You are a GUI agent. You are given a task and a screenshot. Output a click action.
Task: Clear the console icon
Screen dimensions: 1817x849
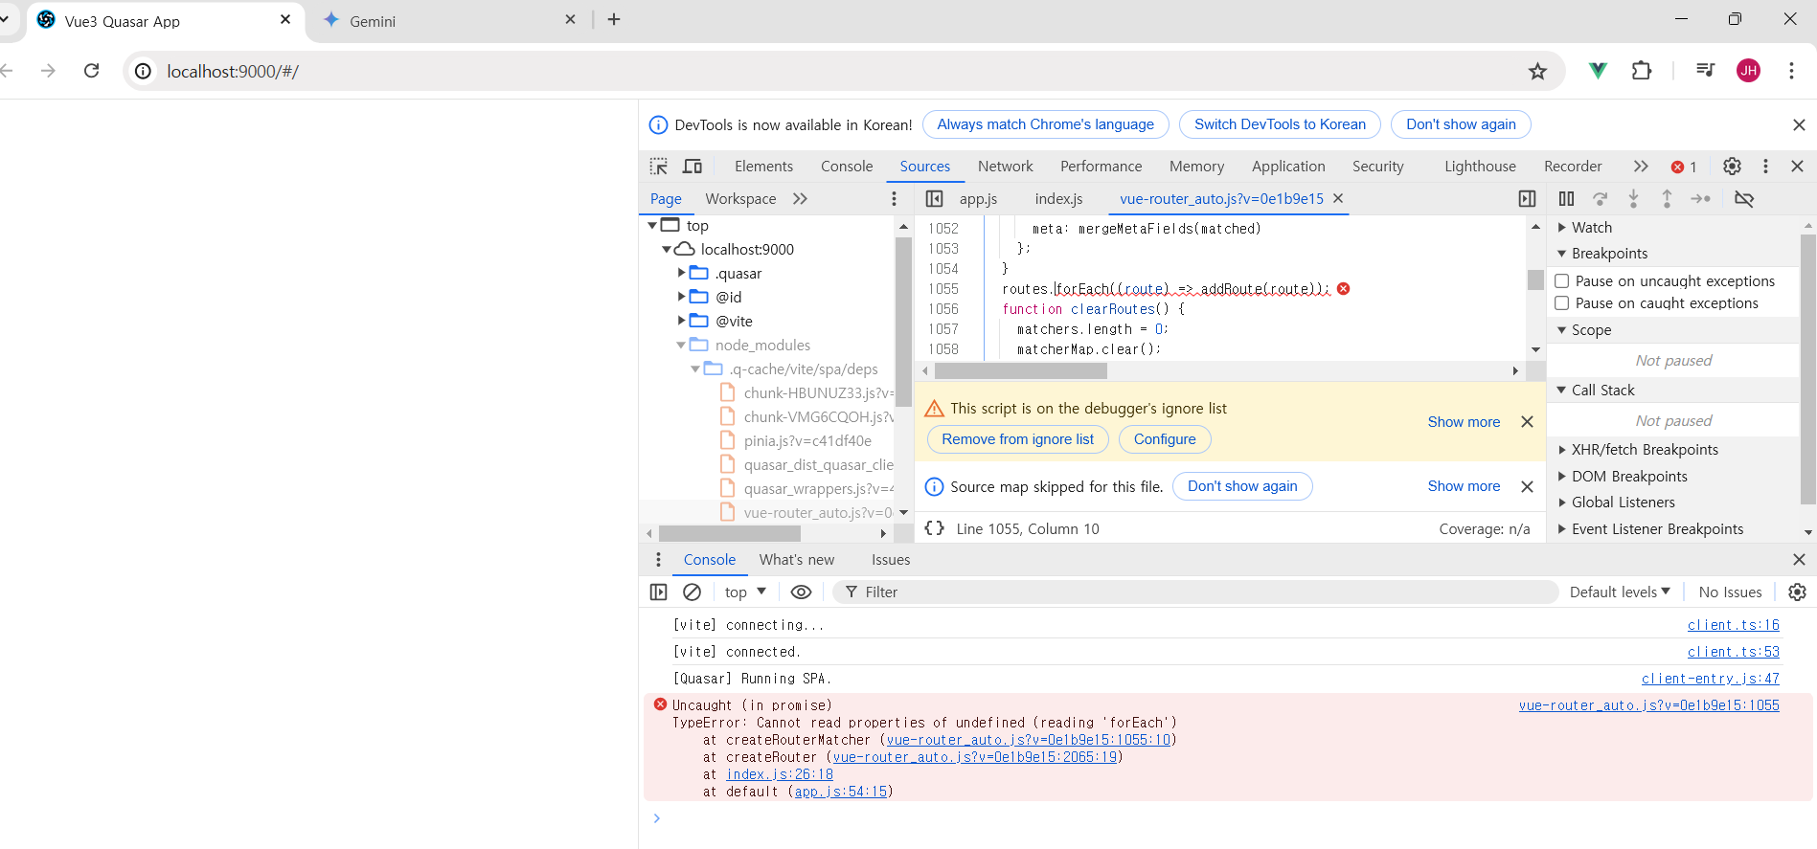(692, 592)
